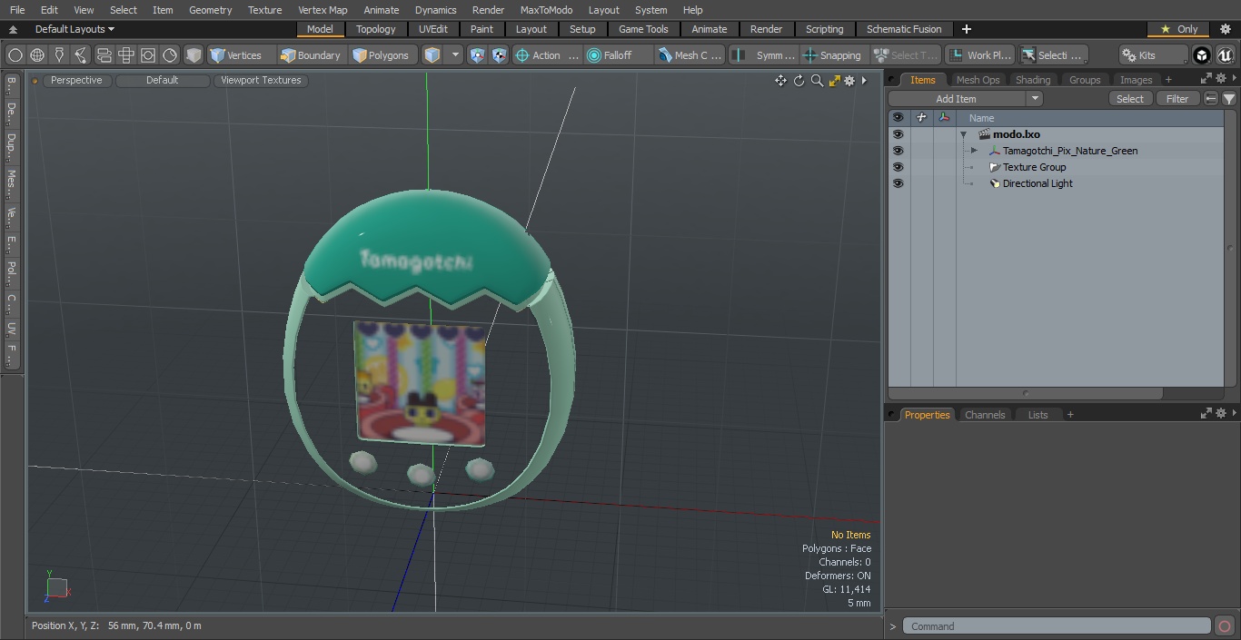This screenshot has width=1241, height=640.
Task: Click the home arrow icon left of Default Layouts
Action: (x=13, y=29)
